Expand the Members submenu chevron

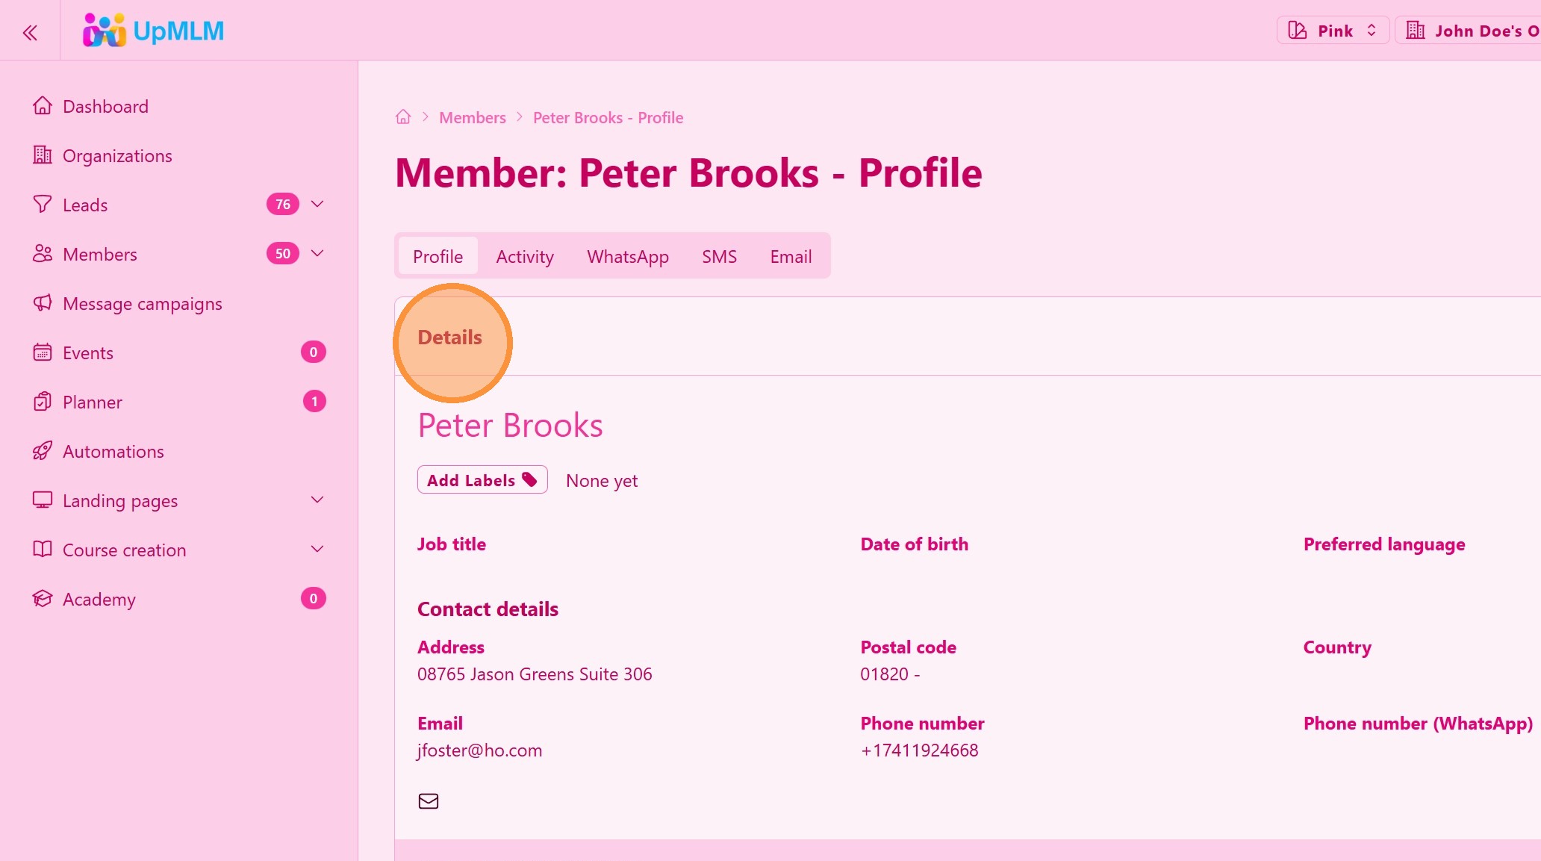(317, 254)
